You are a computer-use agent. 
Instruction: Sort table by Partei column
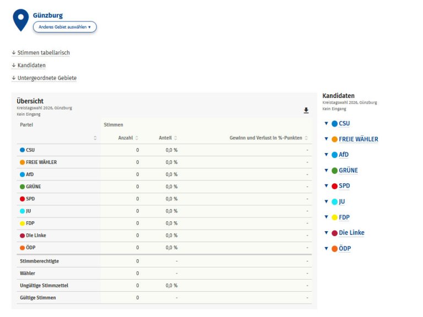click(x=95, y=138)
